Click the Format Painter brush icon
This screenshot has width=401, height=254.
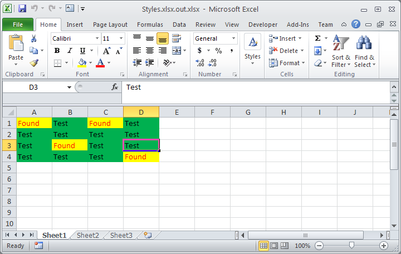(x=33, y=63)
